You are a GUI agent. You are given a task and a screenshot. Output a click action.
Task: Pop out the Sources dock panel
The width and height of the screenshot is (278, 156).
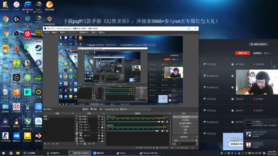click(104, 113)
